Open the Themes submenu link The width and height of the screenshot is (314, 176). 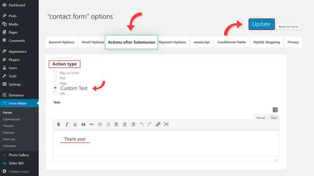pos(8,126)
